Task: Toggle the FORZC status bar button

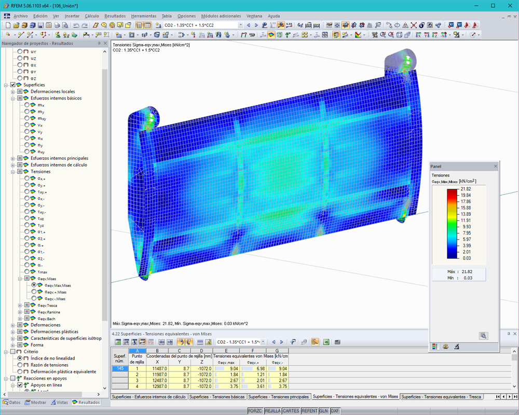Action: pyautogui.click(x=255, y=411)
